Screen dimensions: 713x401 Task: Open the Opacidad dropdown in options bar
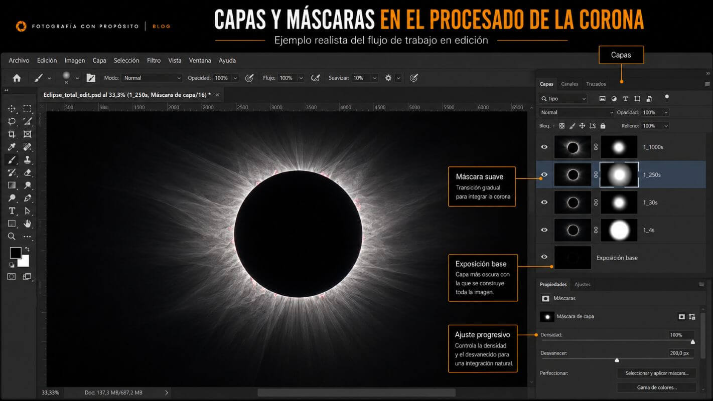click(235, 78)
